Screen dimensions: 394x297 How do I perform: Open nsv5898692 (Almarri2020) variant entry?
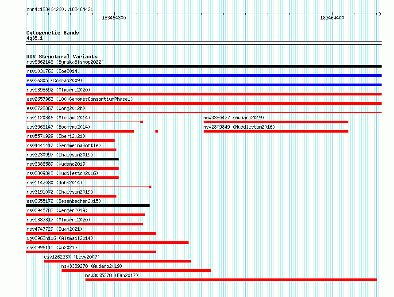click(x=58, y=90)
